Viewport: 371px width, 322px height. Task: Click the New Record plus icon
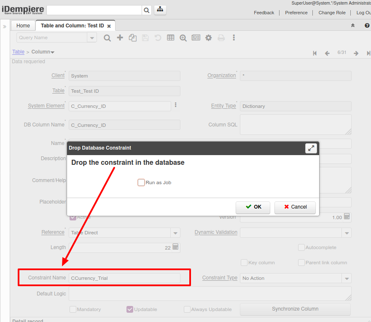(x=120, y=38)
